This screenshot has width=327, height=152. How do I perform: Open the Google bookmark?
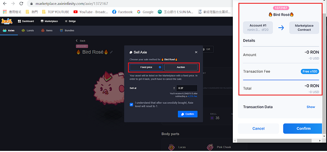coord(145,12)
